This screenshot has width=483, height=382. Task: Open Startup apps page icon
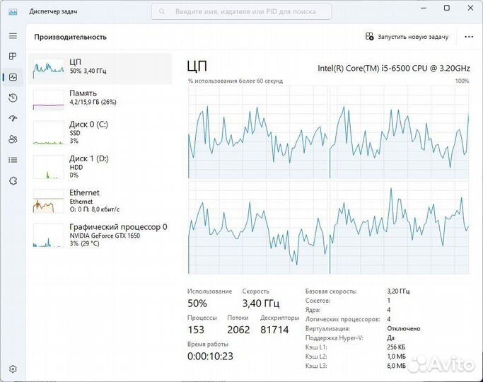[13, 118]
